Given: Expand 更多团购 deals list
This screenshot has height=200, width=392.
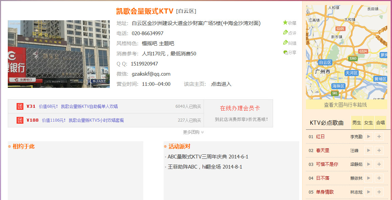Looking at the screenshot, I should [x=193, y=132].
